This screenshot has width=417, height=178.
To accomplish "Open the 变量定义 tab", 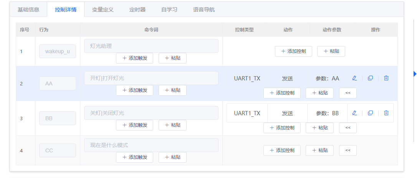I will tap(103, 10).
